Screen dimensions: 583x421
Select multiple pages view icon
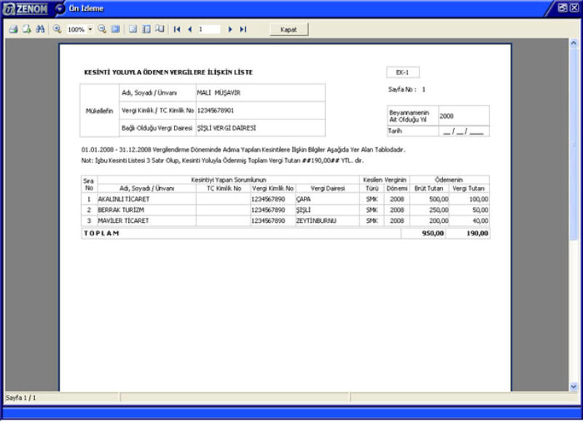(159, 29)
